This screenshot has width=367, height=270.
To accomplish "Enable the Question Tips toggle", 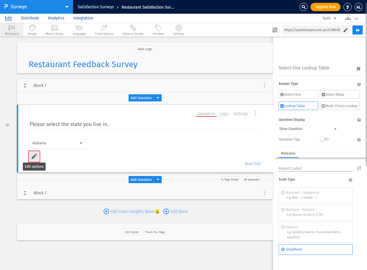I will (324, 139).
